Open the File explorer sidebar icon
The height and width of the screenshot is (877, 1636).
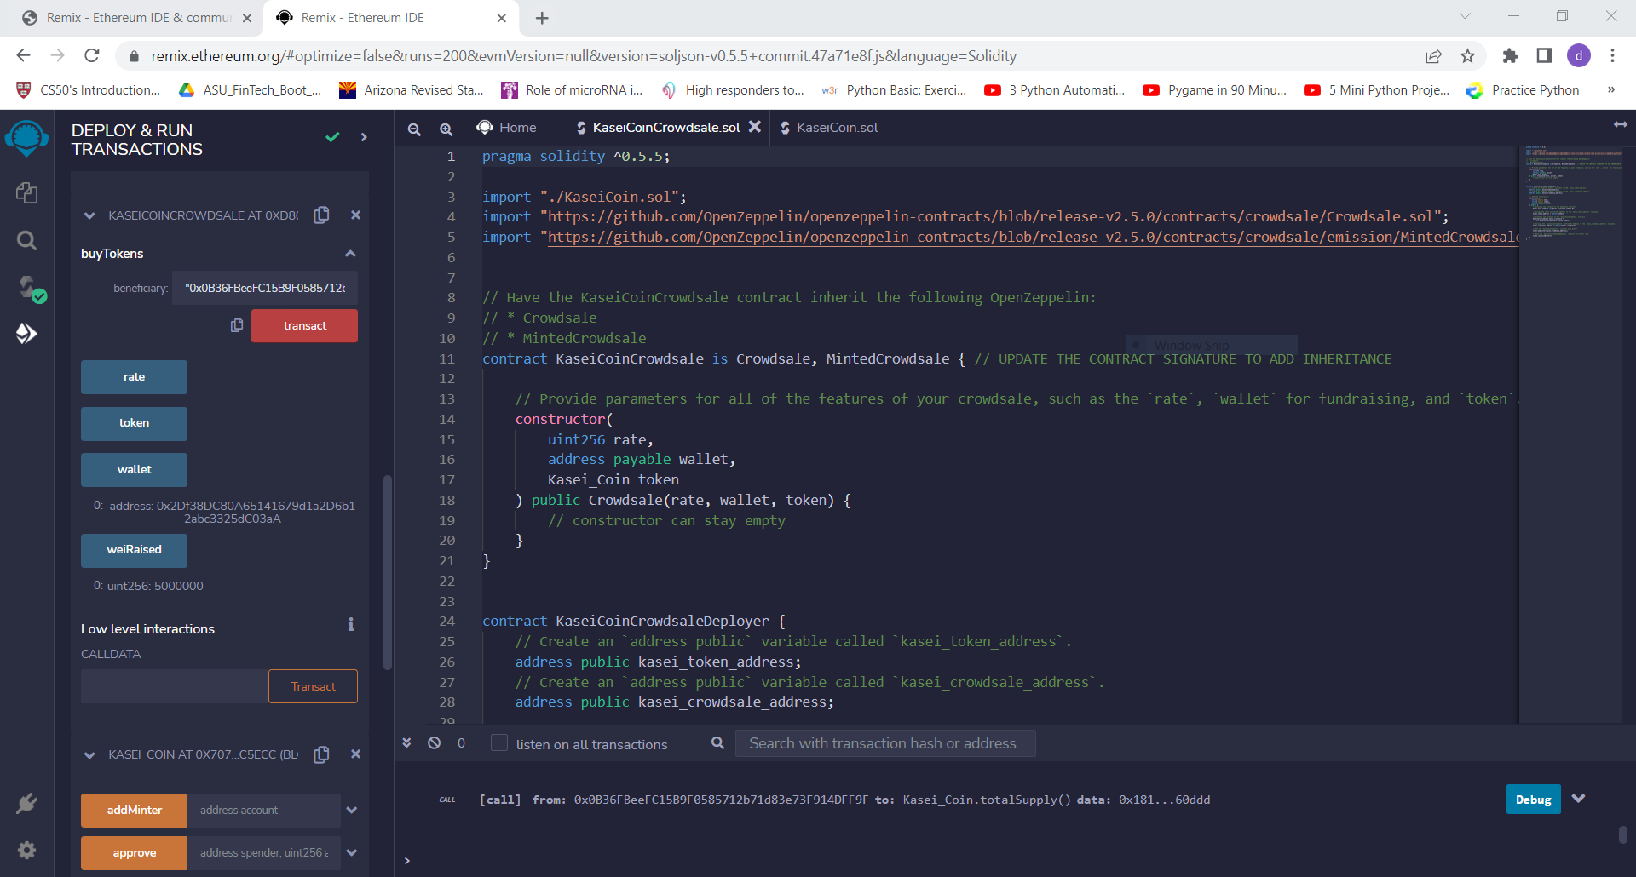pyautogui.click(x=26, y=193)
